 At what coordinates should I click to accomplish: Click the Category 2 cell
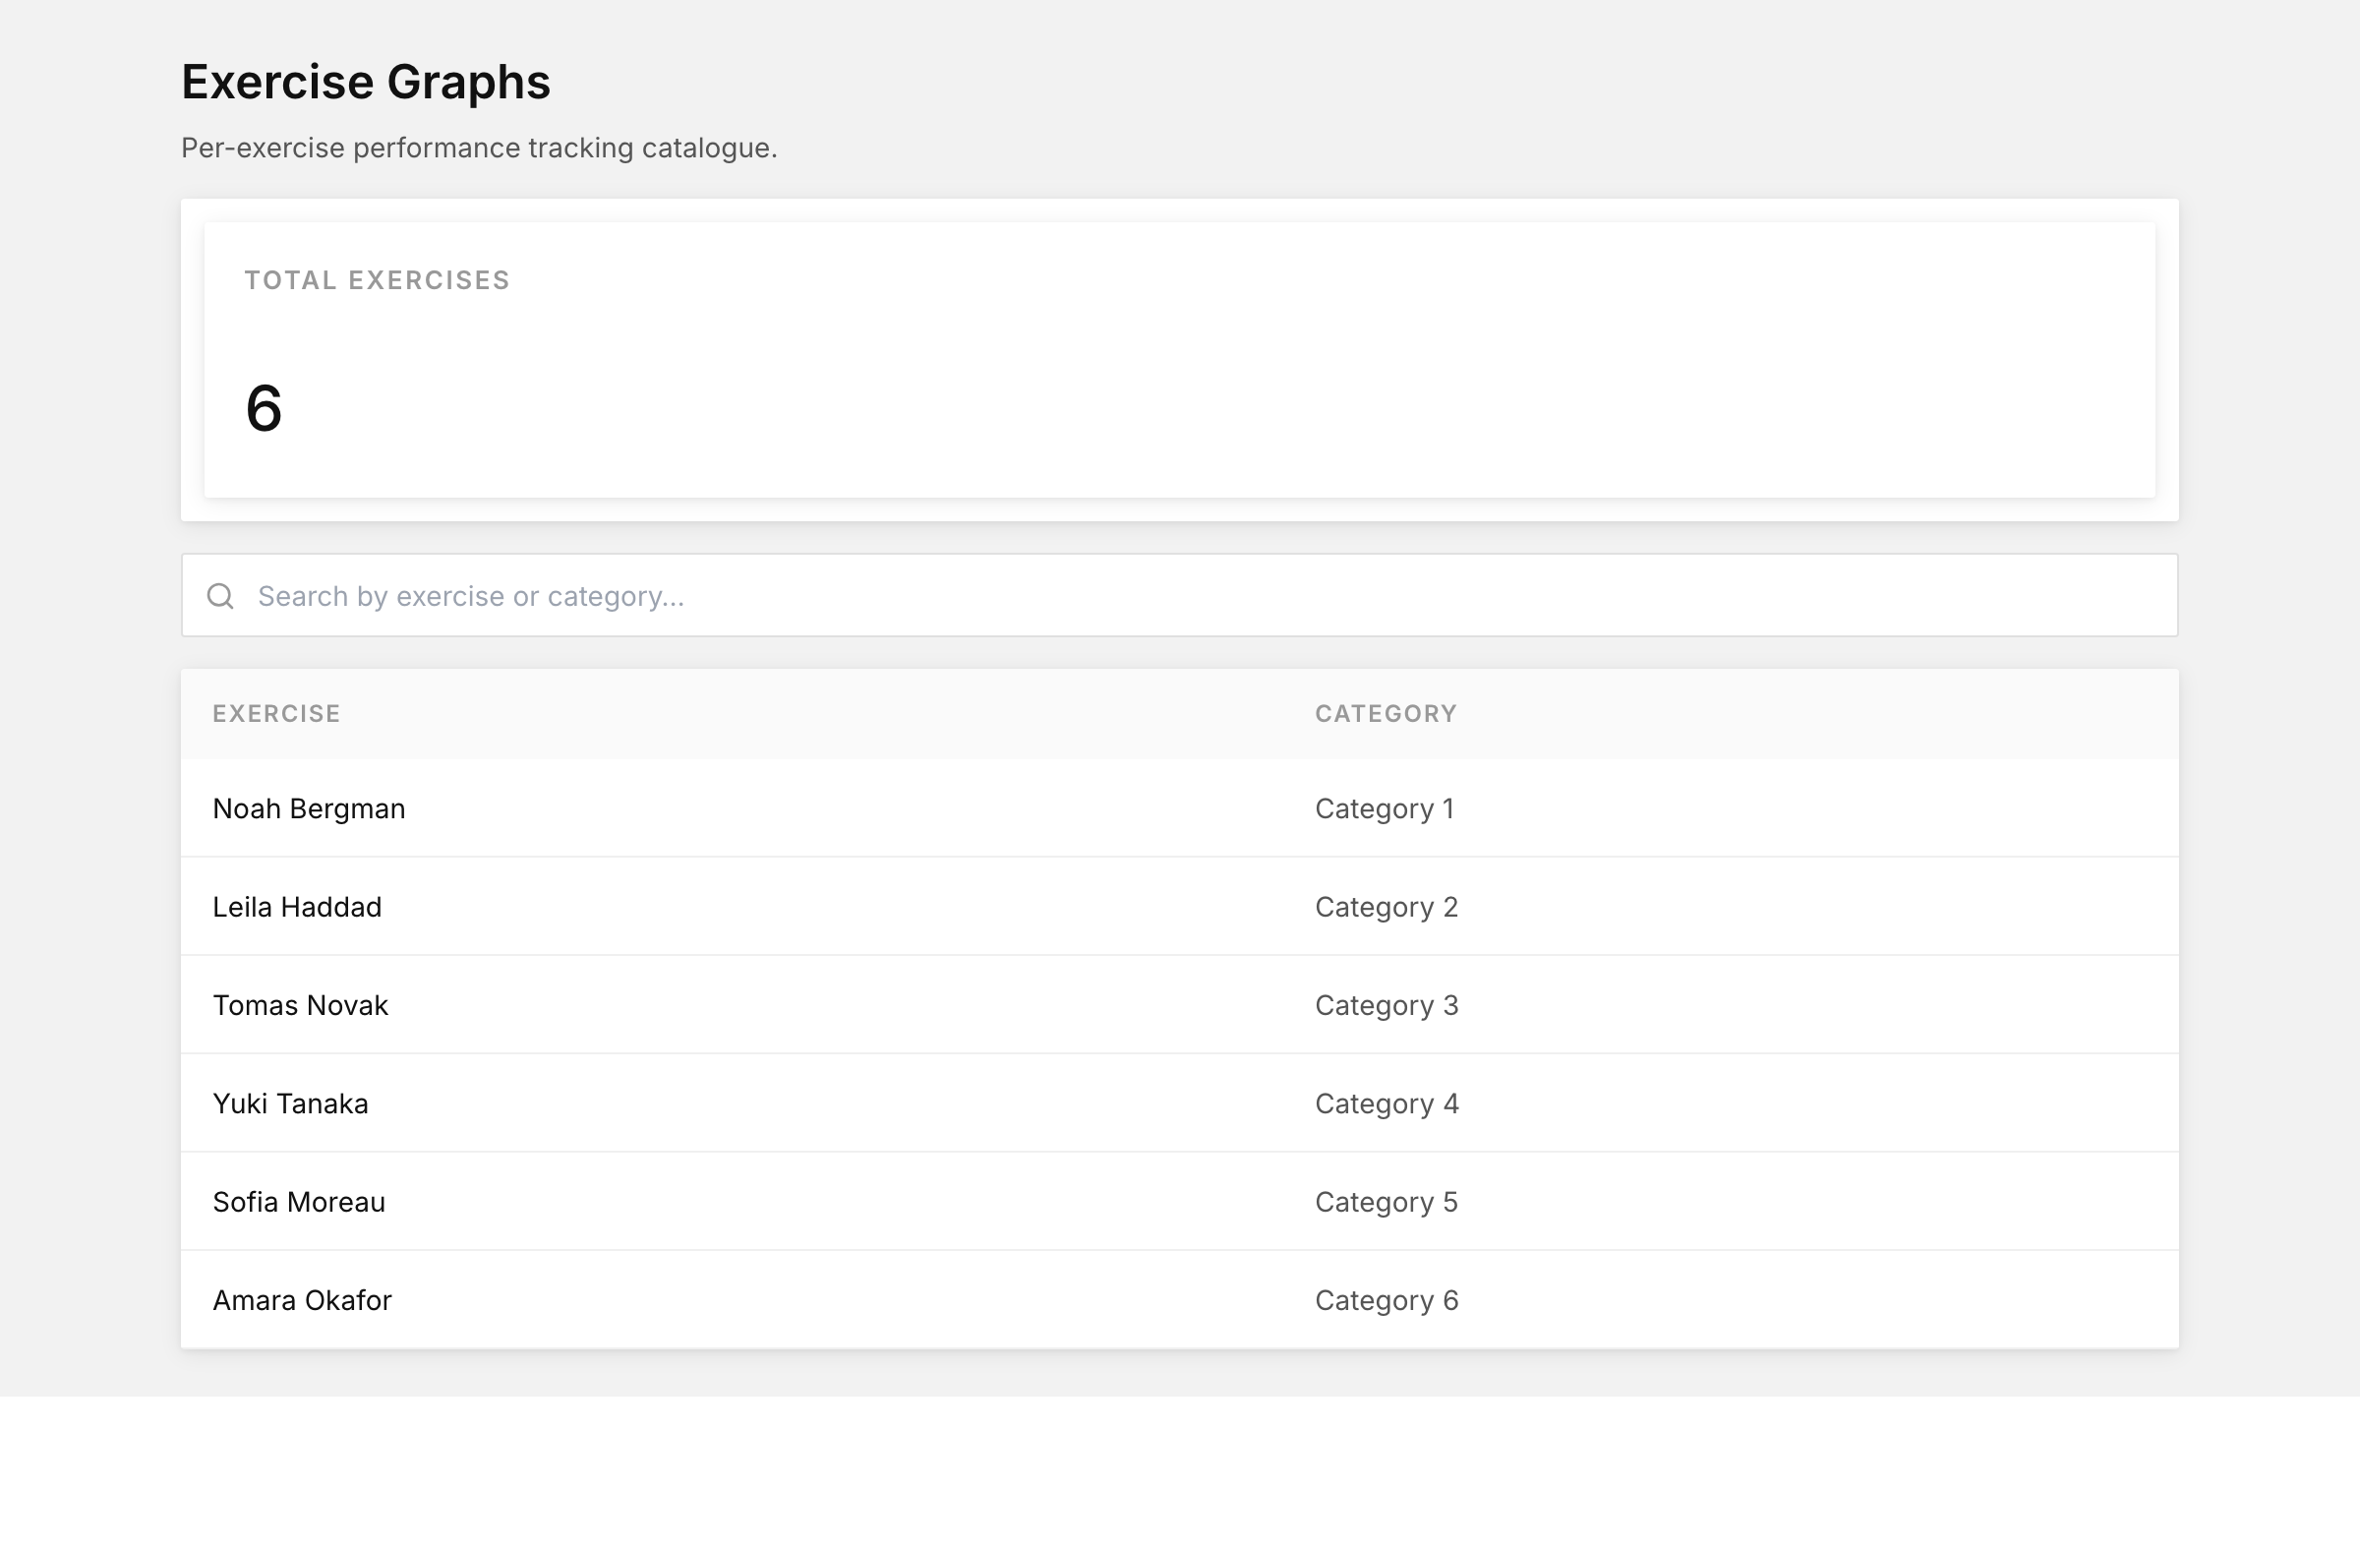(1386, 908)
